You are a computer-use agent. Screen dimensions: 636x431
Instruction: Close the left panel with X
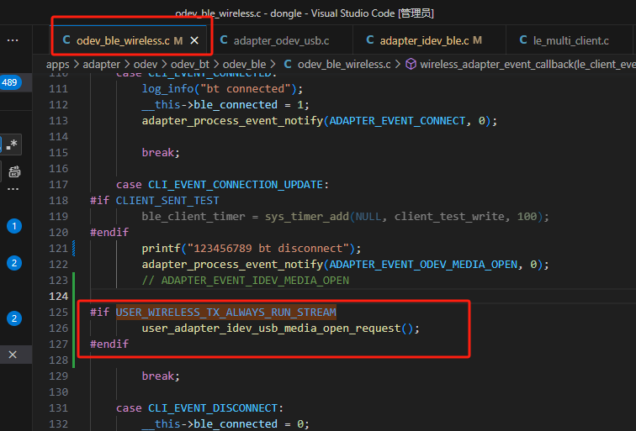point(13,355)
